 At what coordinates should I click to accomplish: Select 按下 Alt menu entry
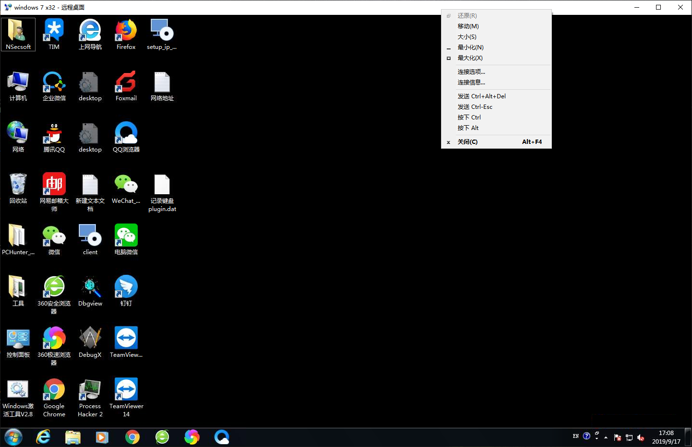(x=496, y=128)
